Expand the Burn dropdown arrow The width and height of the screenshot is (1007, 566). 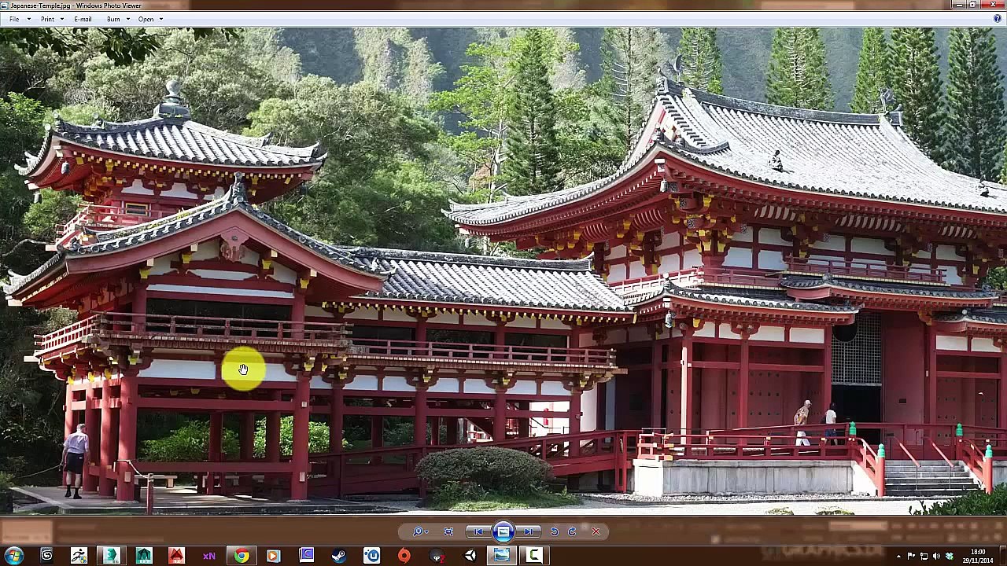pos(127,19)
